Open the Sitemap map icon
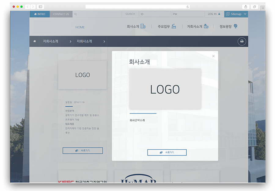 tap(228, 14)
